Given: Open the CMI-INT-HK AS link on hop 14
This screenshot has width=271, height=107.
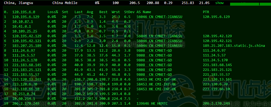Looking at the screenshot, I should [x=156, y=79].
